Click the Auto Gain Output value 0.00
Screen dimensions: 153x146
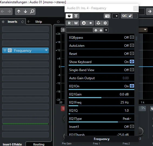pyautogui.click(x=126, y=78)
